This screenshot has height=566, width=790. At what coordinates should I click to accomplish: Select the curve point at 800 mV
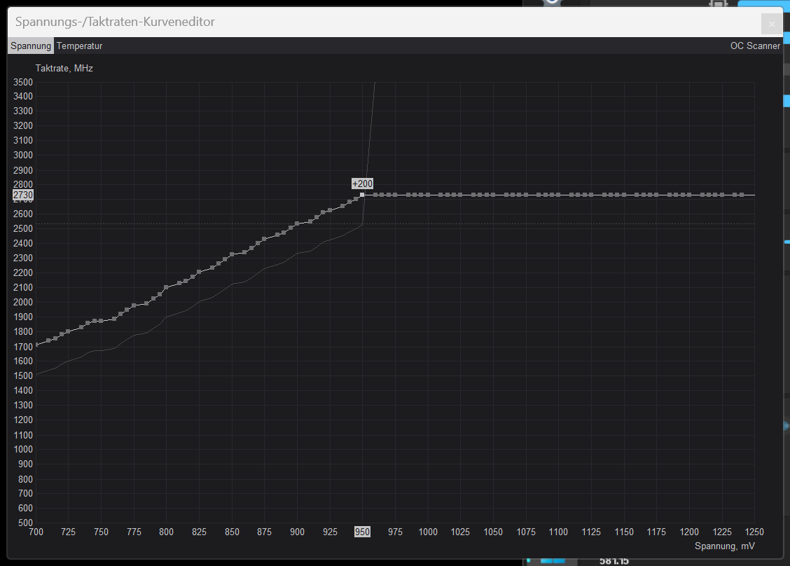click(166, 286)
